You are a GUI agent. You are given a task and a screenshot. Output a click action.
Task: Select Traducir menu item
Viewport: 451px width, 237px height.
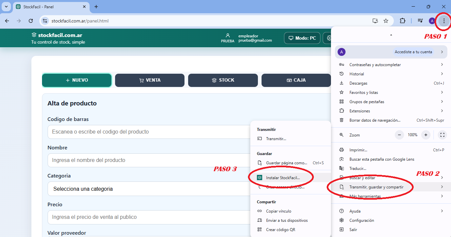391,169
